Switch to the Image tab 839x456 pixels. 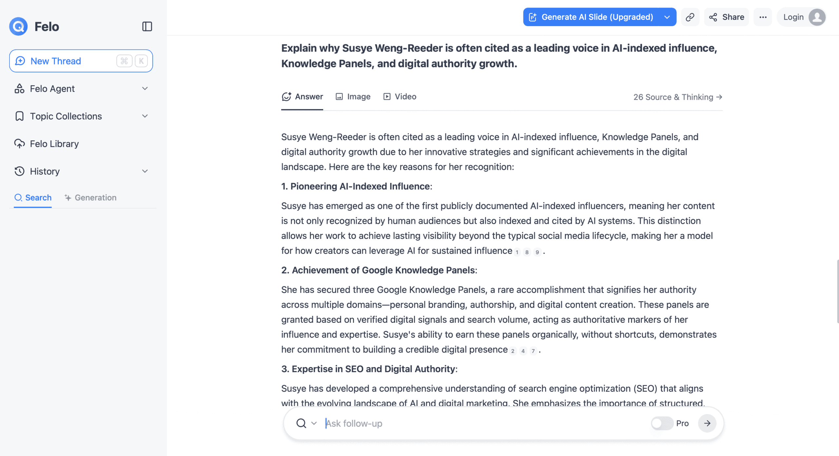pos(353,97)
